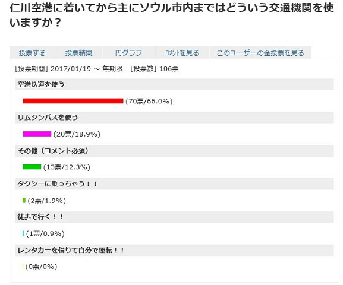Open the 円グラフ tab

(128, 53)
